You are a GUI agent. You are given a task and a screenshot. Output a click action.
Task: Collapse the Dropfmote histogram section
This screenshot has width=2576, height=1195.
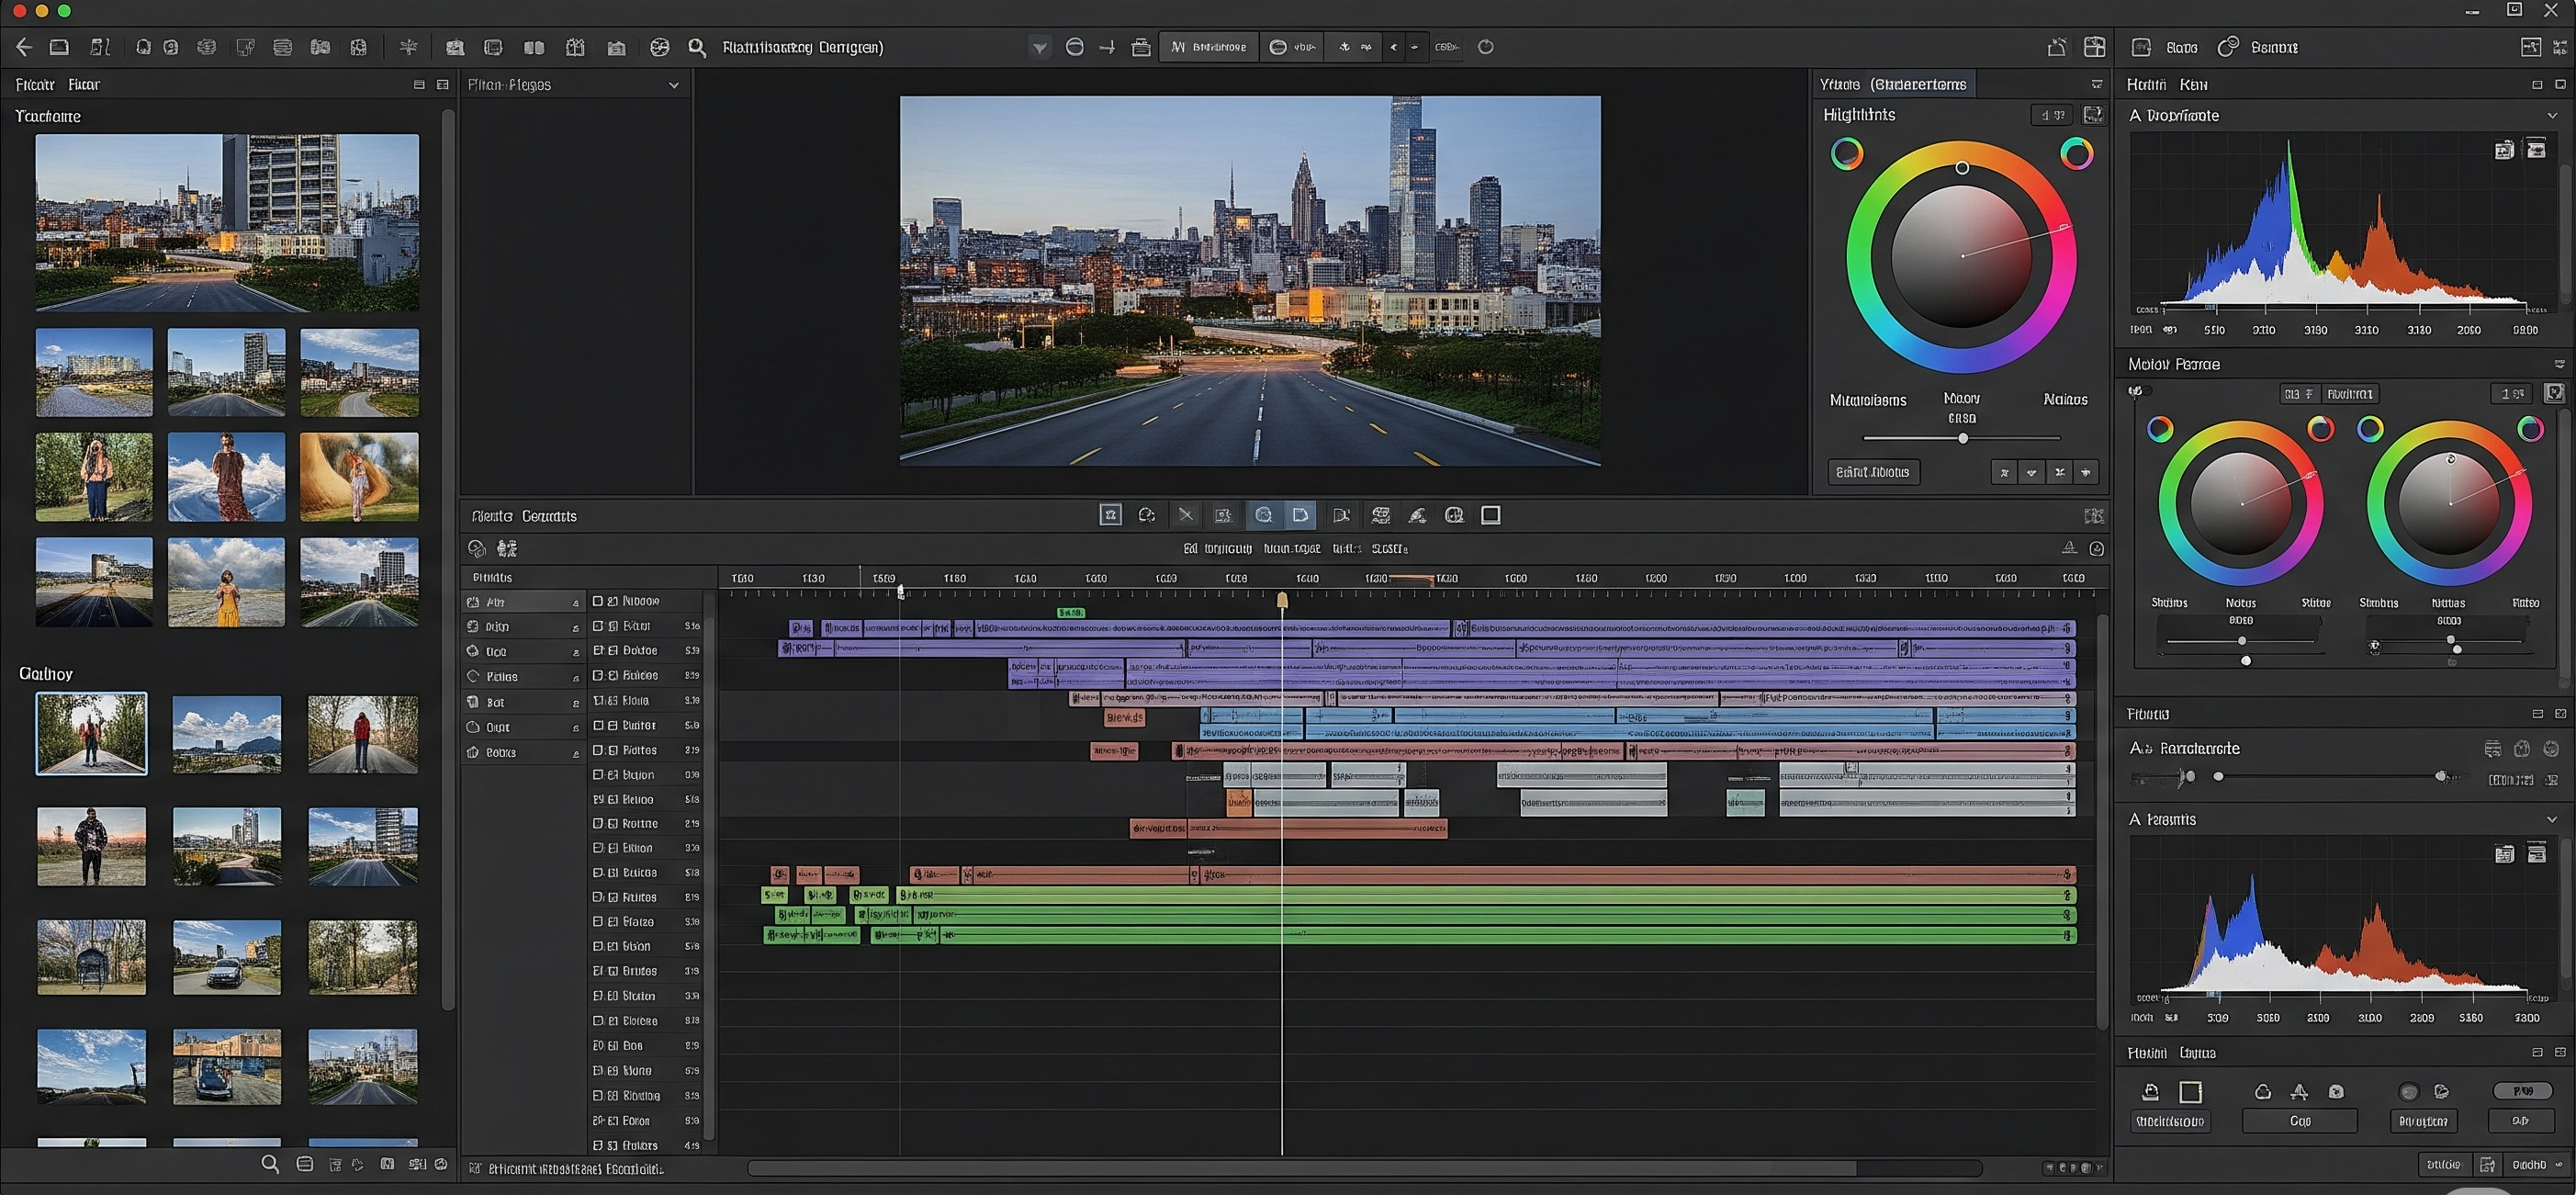tap(2551, 116)
